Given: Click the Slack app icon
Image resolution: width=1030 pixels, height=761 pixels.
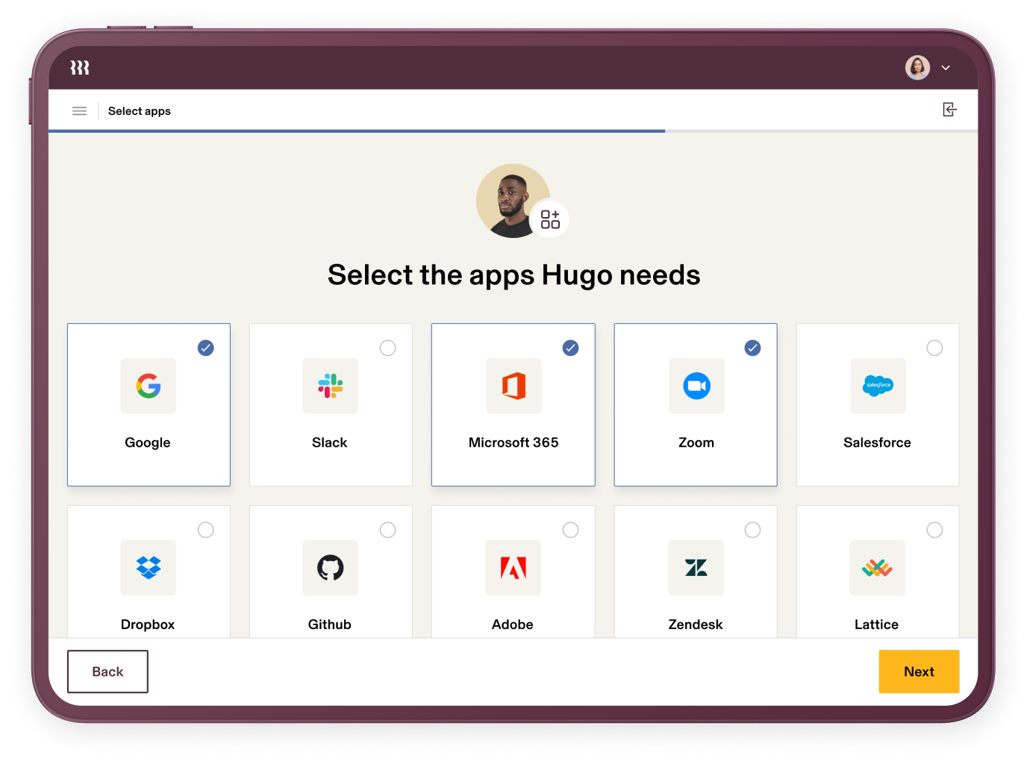Looking at the screenshot, I should click(330, 386).
